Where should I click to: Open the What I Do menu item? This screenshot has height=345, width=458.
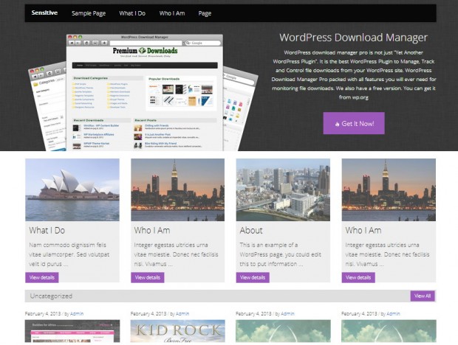coord(132,13)
